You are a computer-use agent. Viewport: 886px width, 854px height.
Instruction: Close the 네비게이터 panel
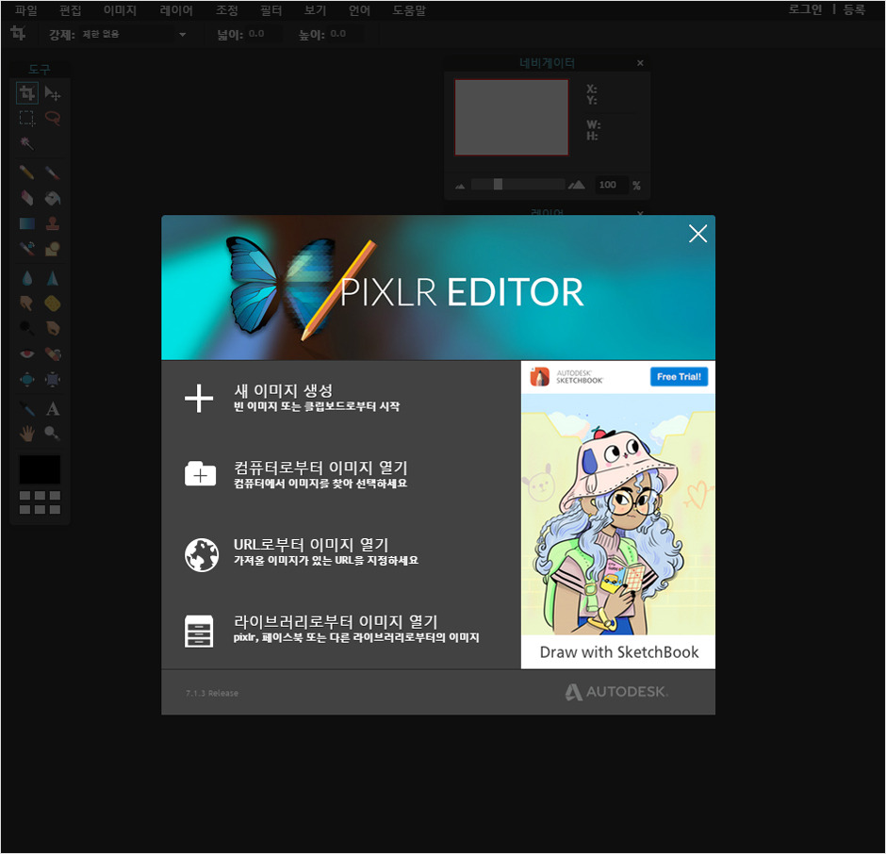click(640, 63)
